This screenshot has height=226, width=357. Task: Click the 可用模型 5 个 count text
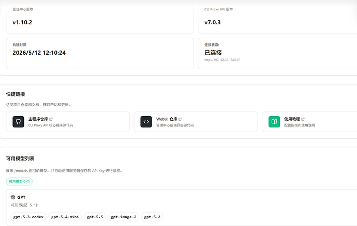[x=25, y=205]
